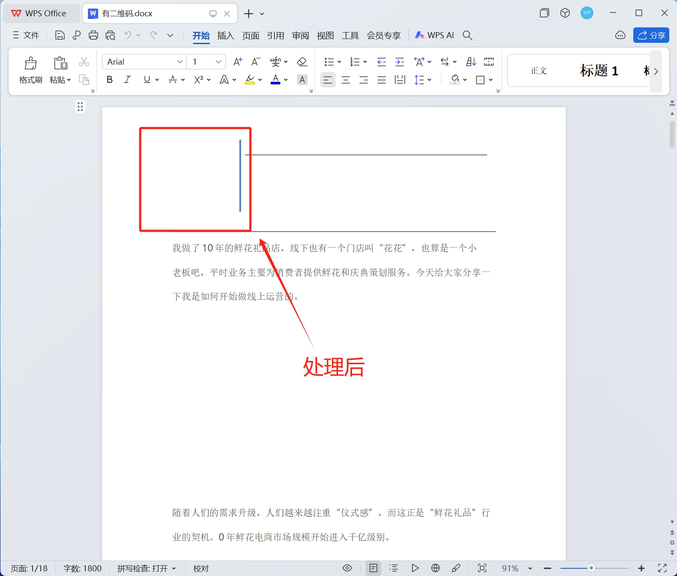Open the 文件 menu

(x=26, y=36)
